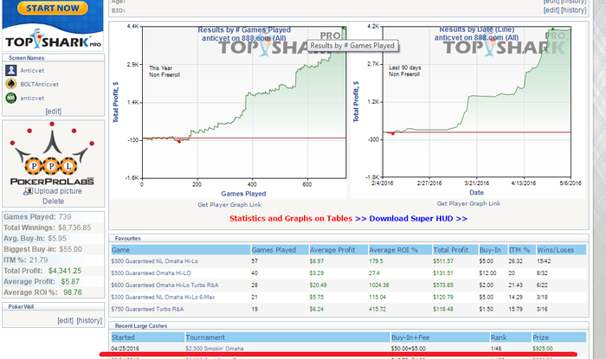Open the Top Shark Pro logo banner
Viewport: 606px width, 359px height.
coord(53,39)
